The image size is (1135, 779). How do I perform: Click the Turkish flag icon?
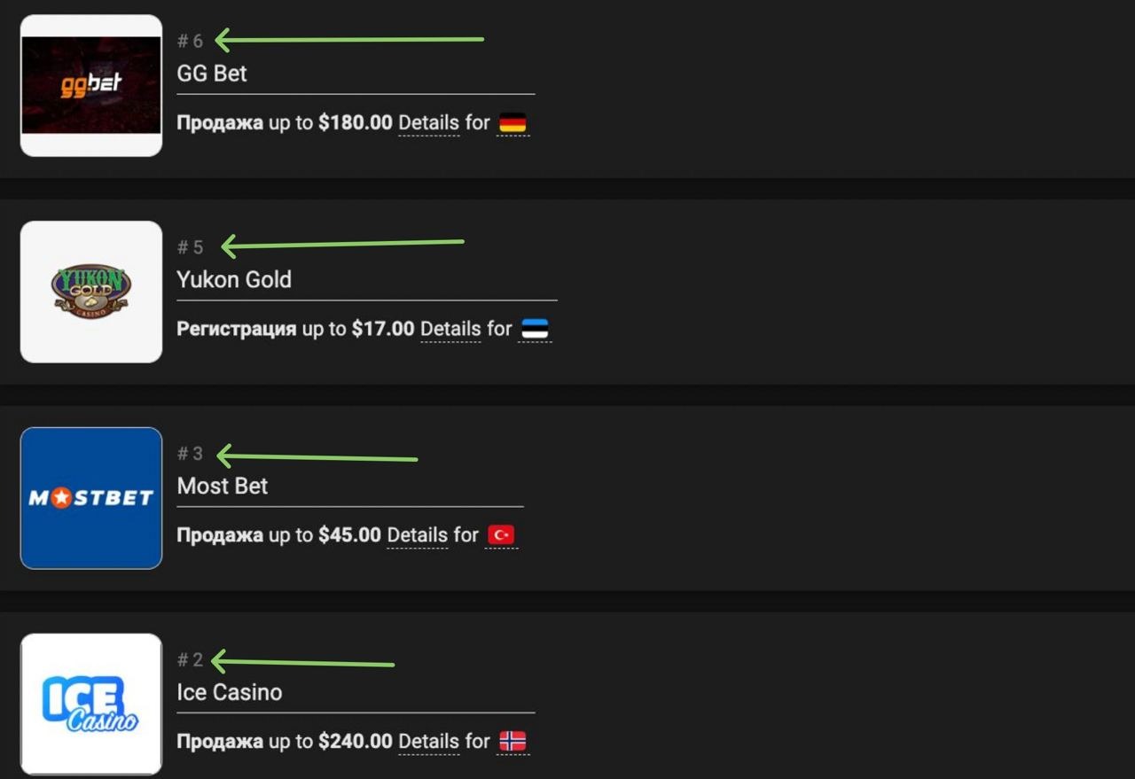point(501,535)
